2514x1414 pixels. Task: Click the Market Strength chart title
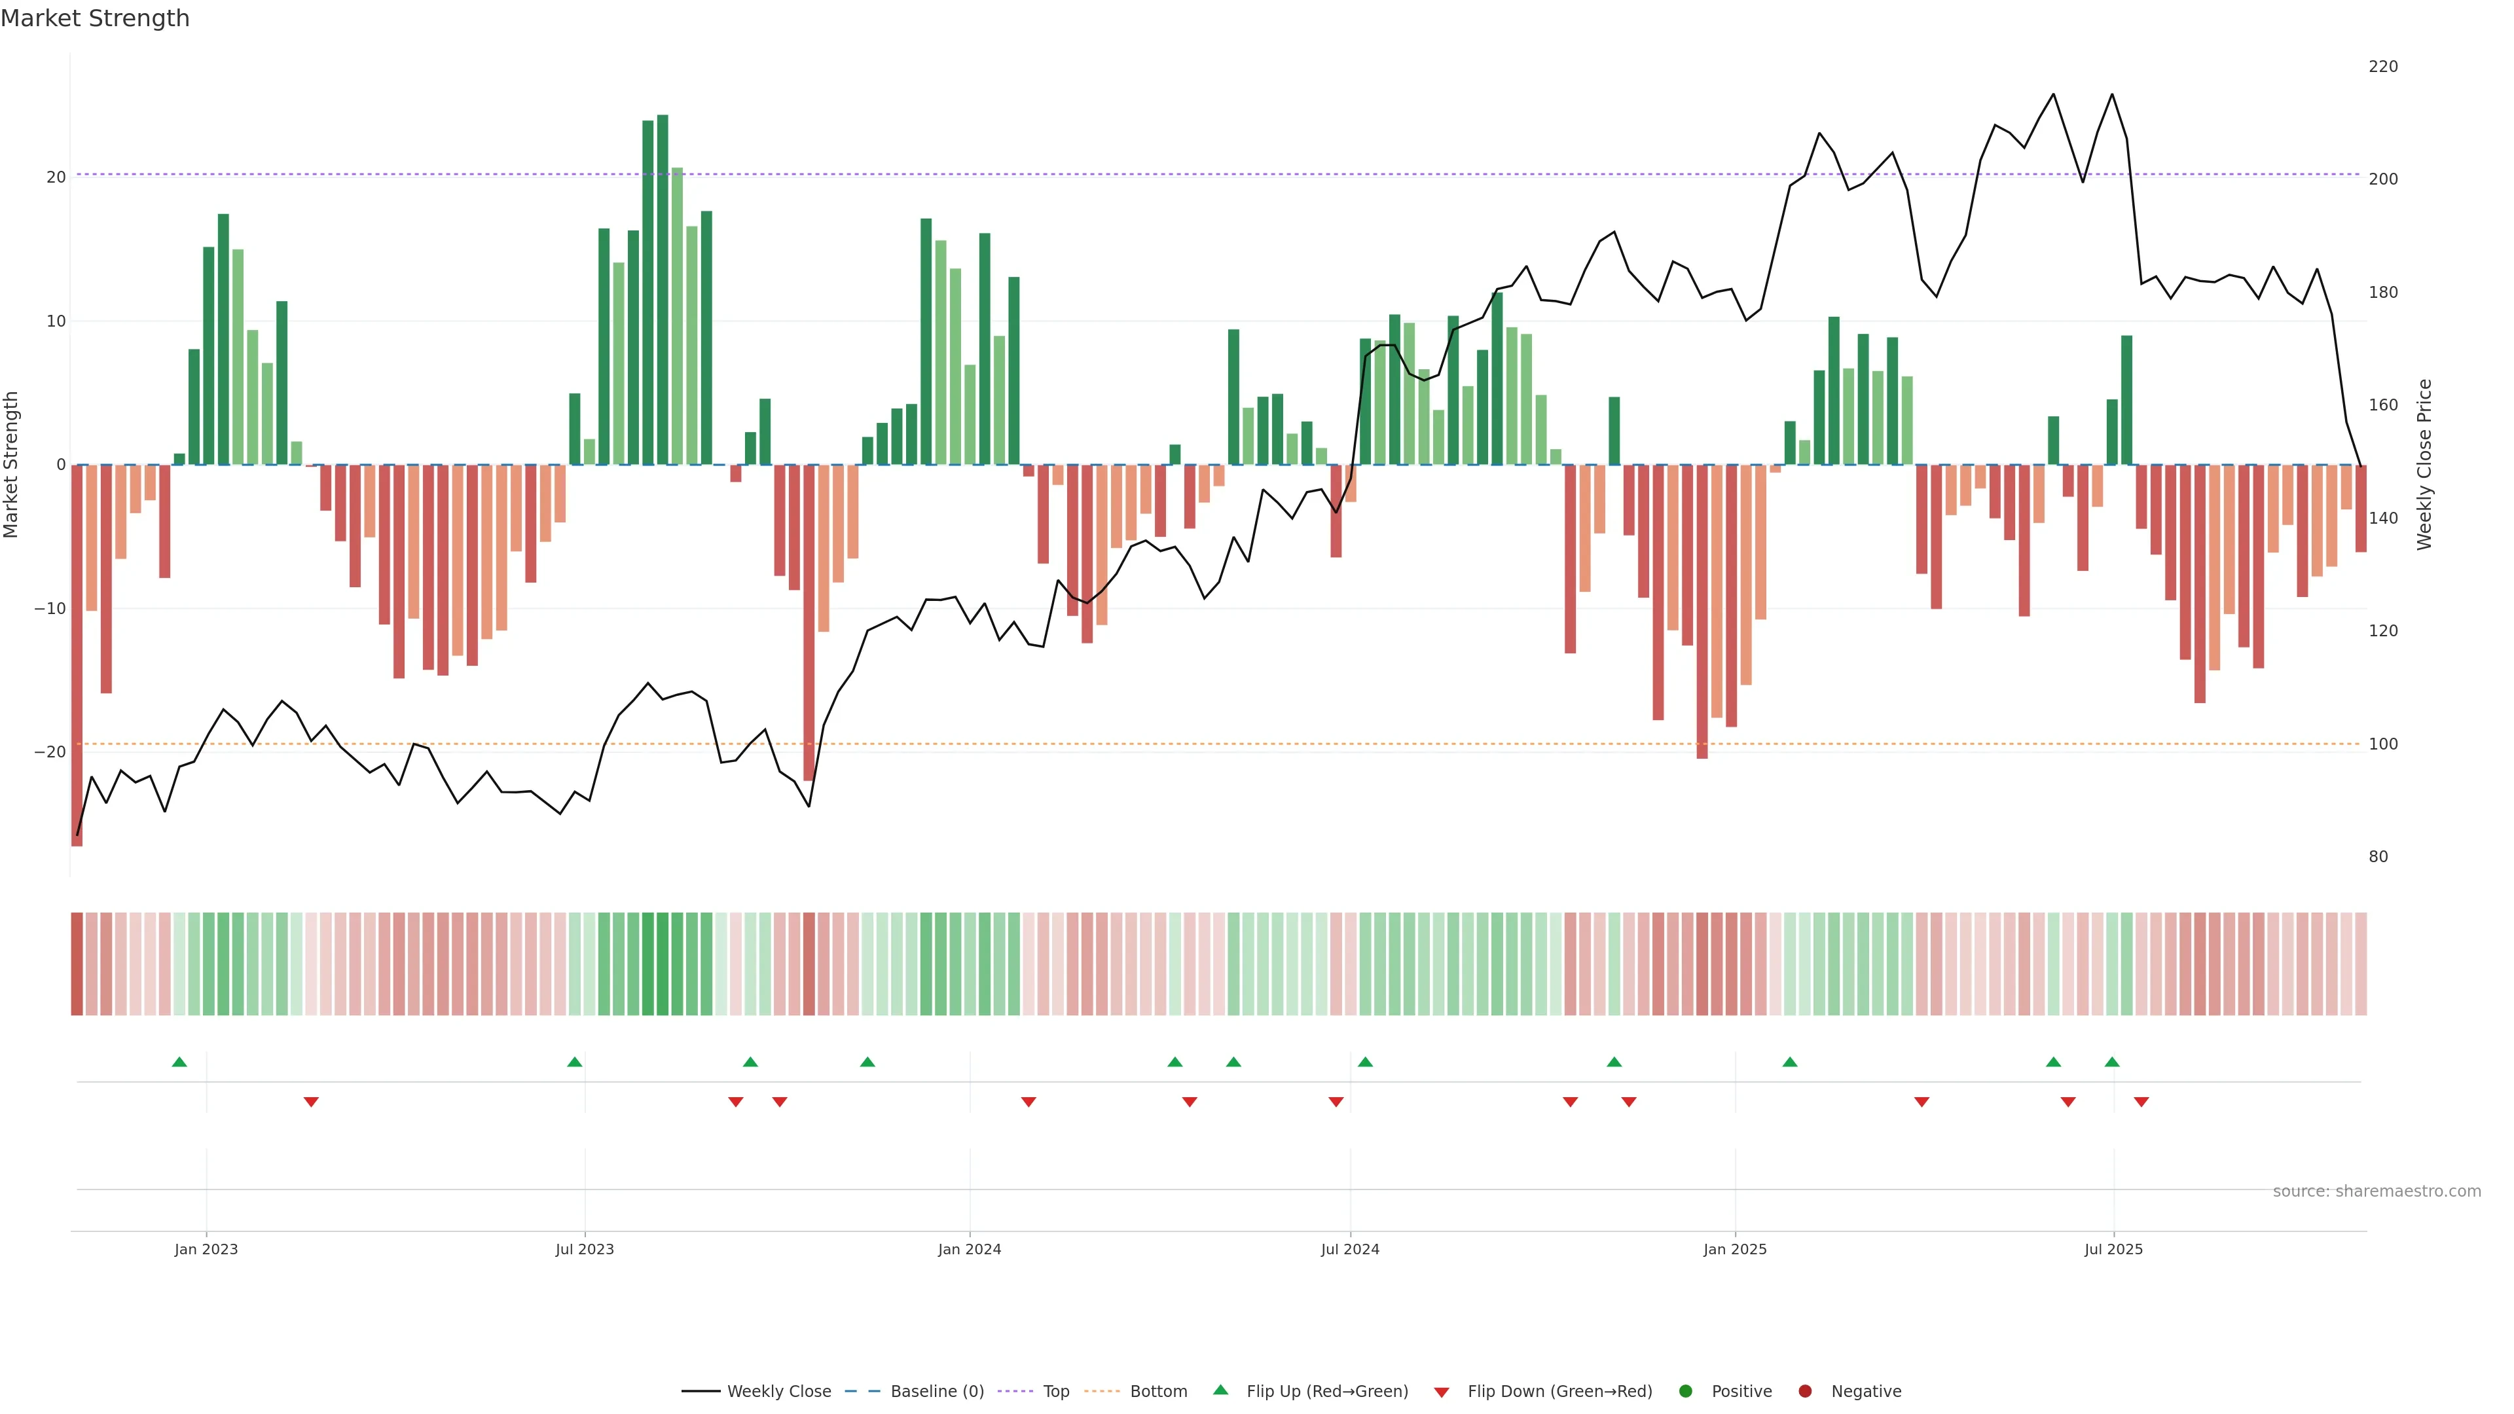(95, 18)
